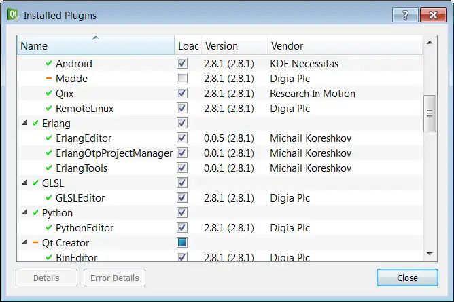Click the help question mark button
Image resolution: width=454 pixels, height=302 pixels.
point(405,15)
